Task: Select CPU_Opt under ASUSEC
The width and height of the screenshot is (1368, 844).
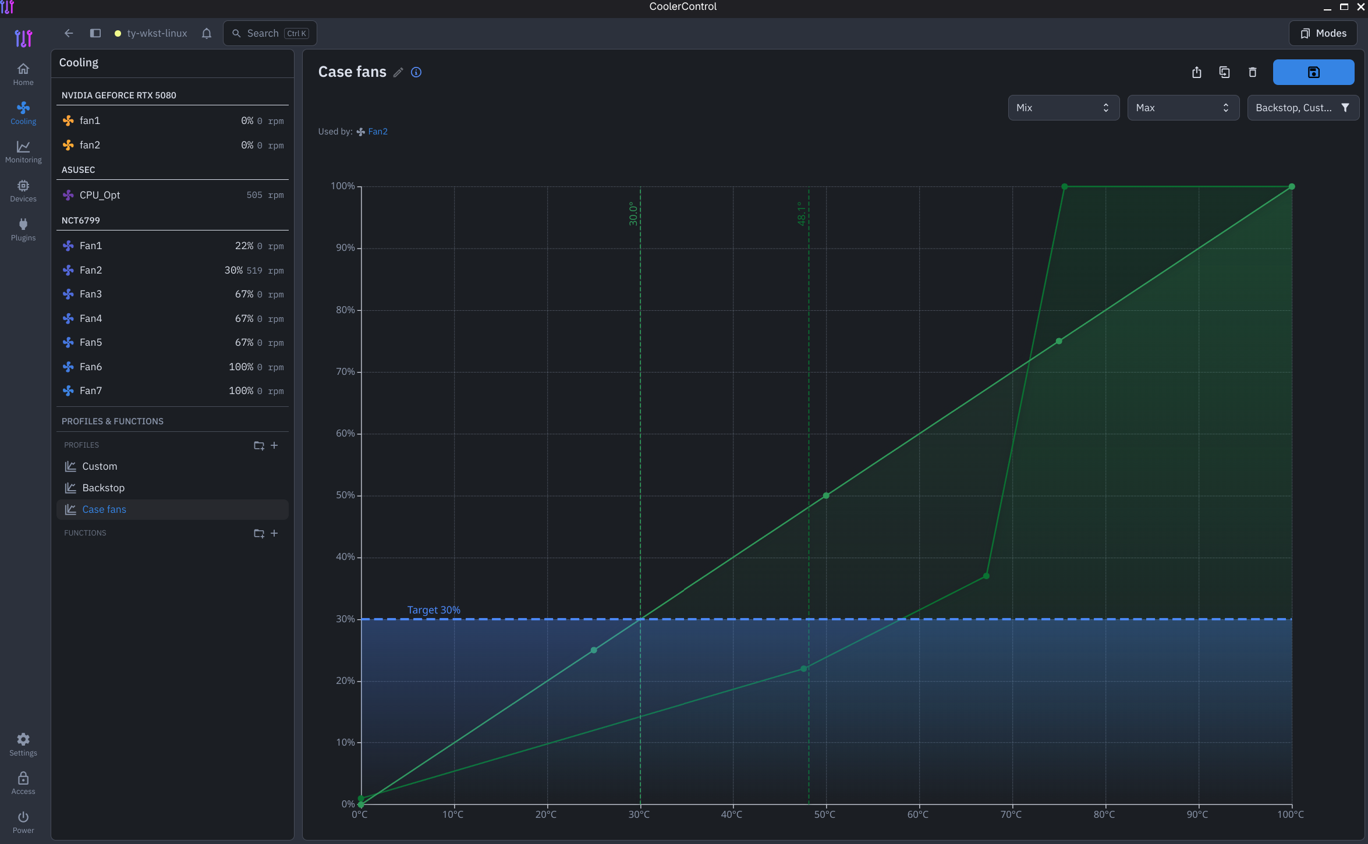Action: (x=172, y=195)
